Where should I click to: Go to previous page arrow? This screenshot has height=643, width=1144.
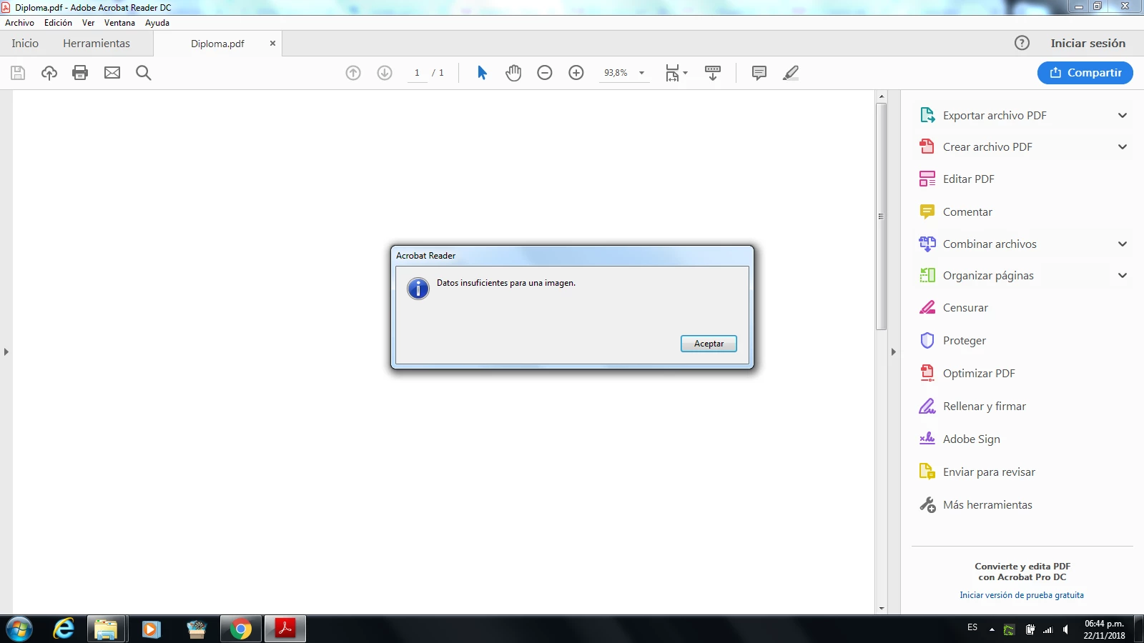pyautogui.click(x=353, y=73)
